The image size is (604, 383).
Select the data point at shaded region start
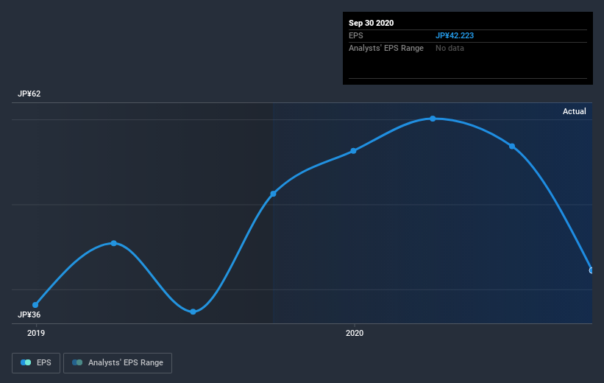273,194
